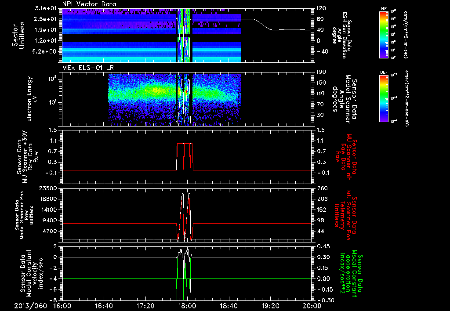Click the '-40' sun elevation tick label
This screenshot has width=450, height=311.
[322, 52]
